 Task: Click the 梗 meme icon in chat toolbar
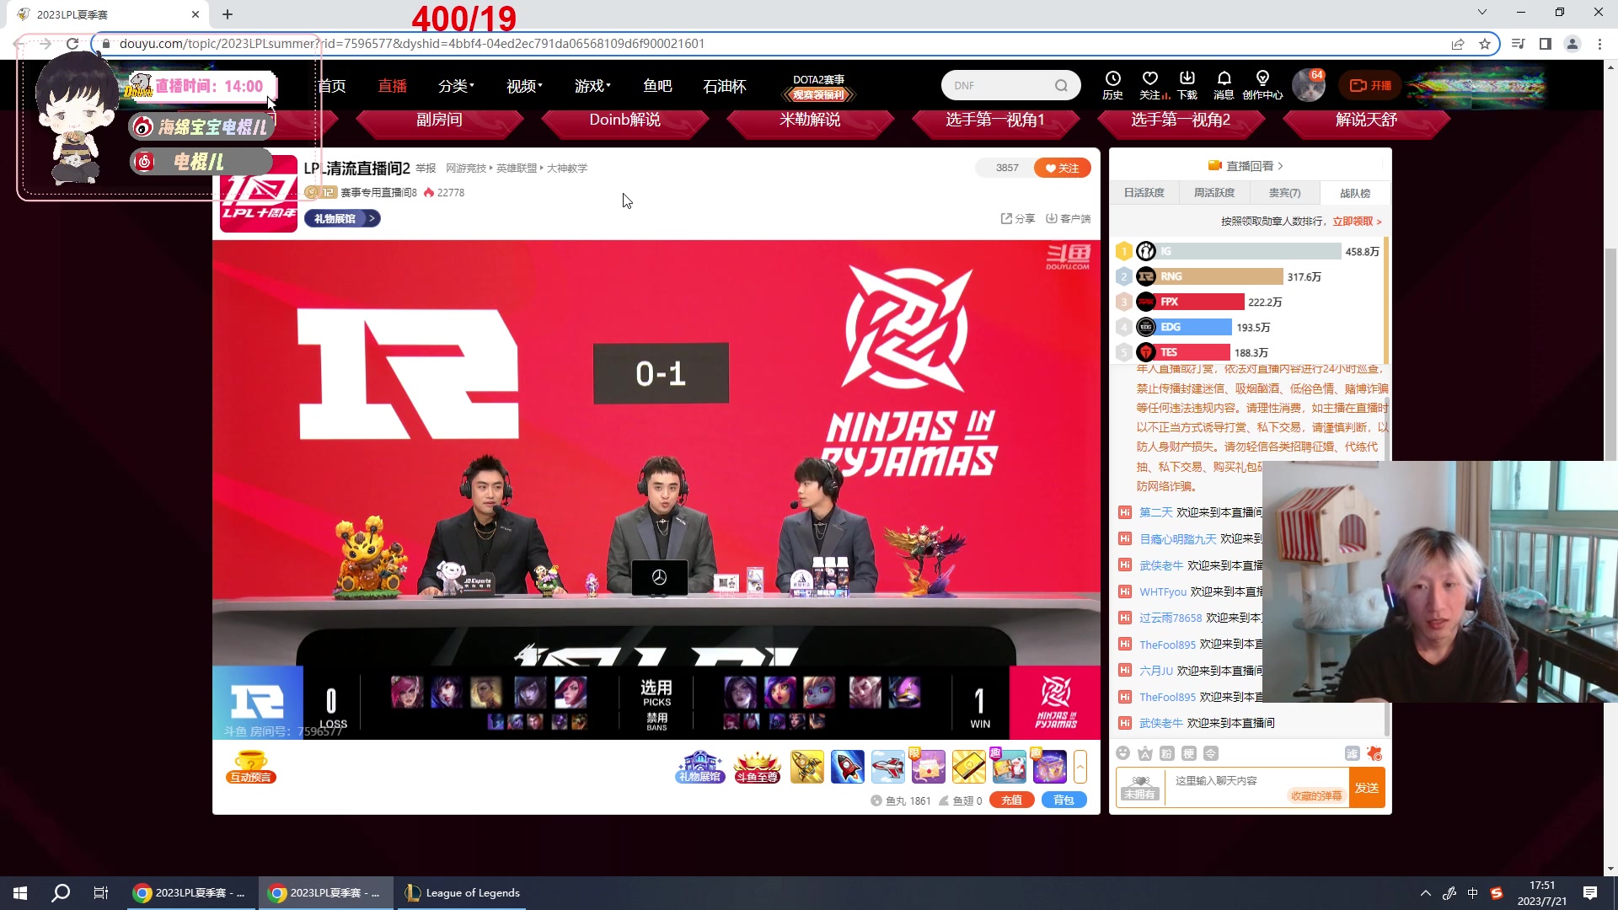click(1188, 753)
